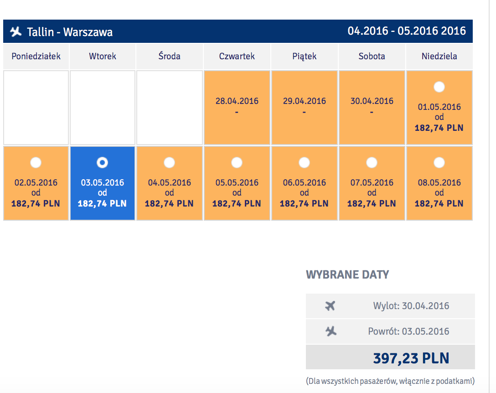
Task: Click the 397,23 PLN total price
Action: coord(411,358)
